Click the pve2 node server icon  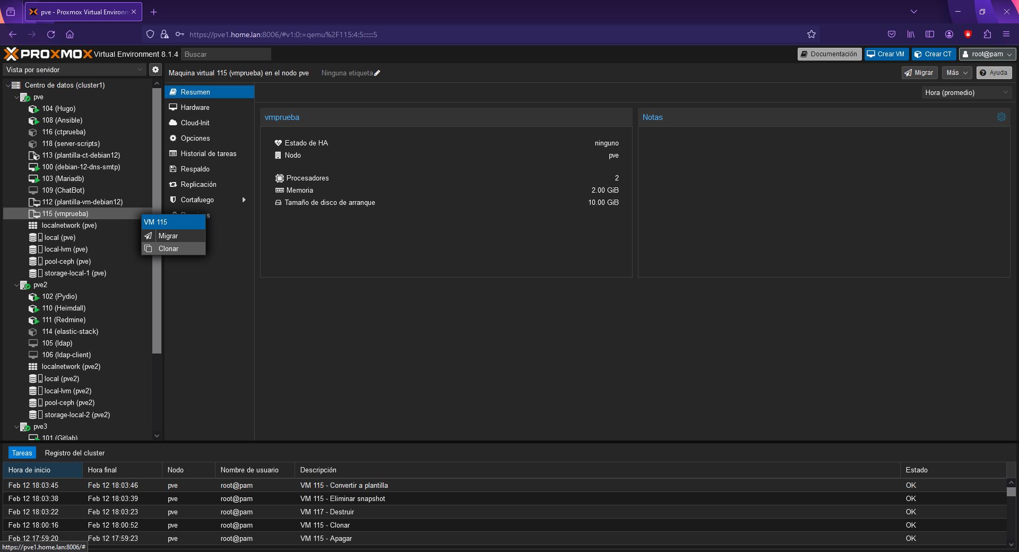pos(25,285)
